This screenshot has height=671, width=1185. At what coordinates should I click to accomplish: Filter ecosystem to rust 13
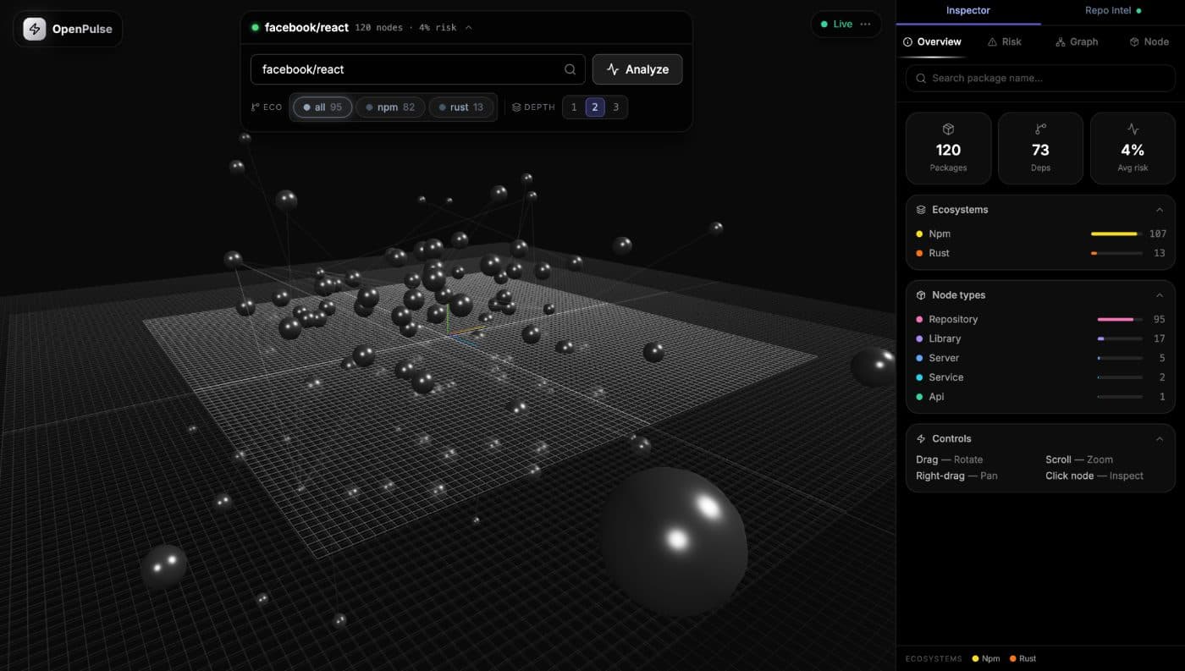(461, 107)
